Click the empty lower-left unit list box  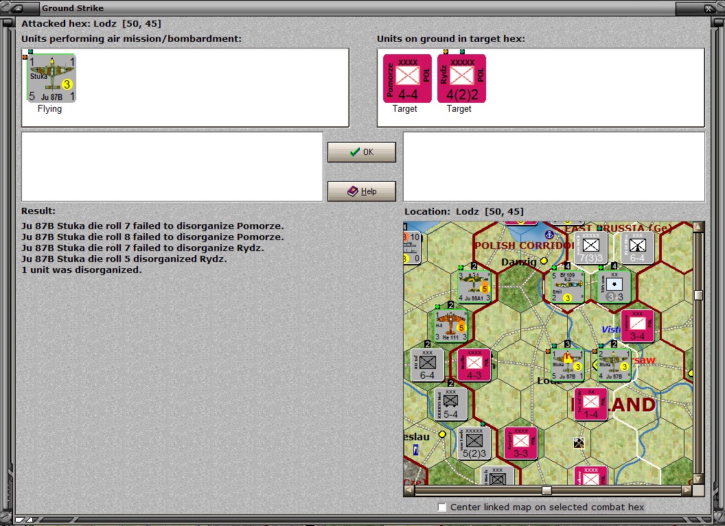click(x=172, y=167)
